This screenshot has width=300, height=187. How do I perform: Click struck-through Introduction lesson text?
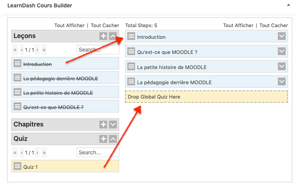[x=38, y=64]
